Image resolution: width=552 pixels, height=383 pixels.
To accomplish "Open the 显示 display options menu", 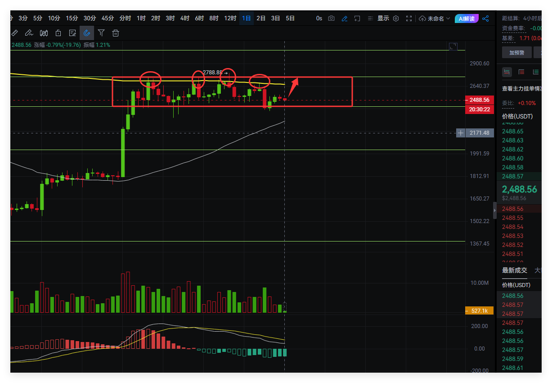I will point(383,18).
